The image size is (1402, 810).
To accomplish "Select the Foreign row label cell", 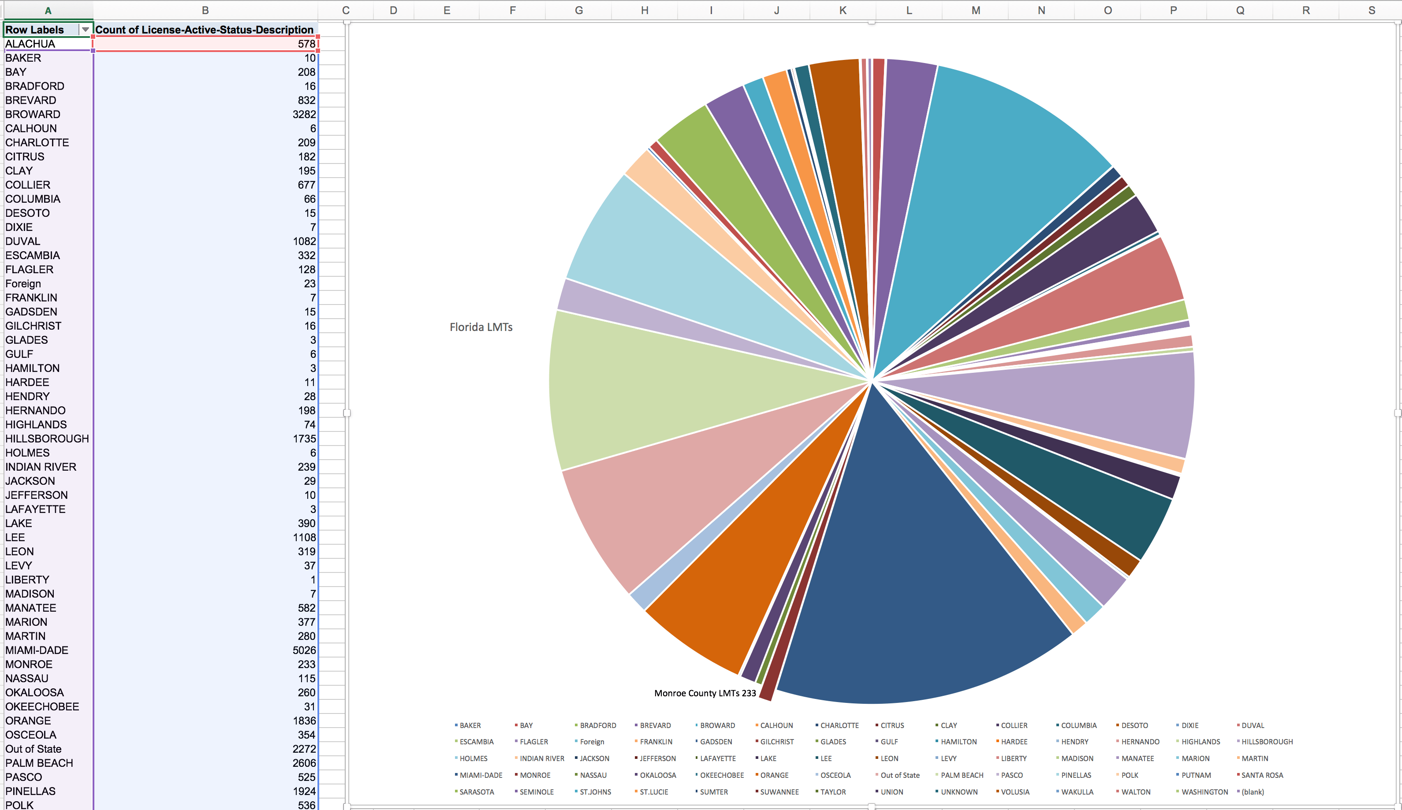I will pyautogui.click(x=23, y=283).
